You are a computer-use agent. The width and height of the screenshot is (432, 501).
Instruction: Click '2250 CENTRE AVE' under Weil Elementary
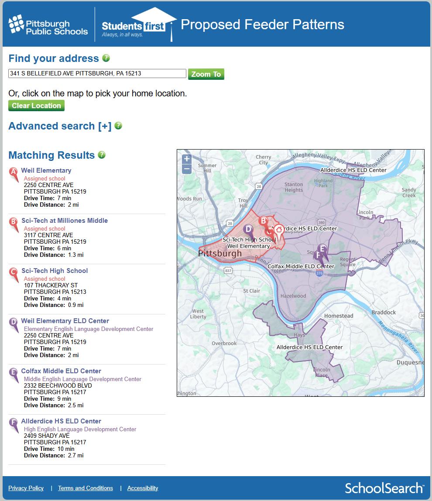coord(48,185)
